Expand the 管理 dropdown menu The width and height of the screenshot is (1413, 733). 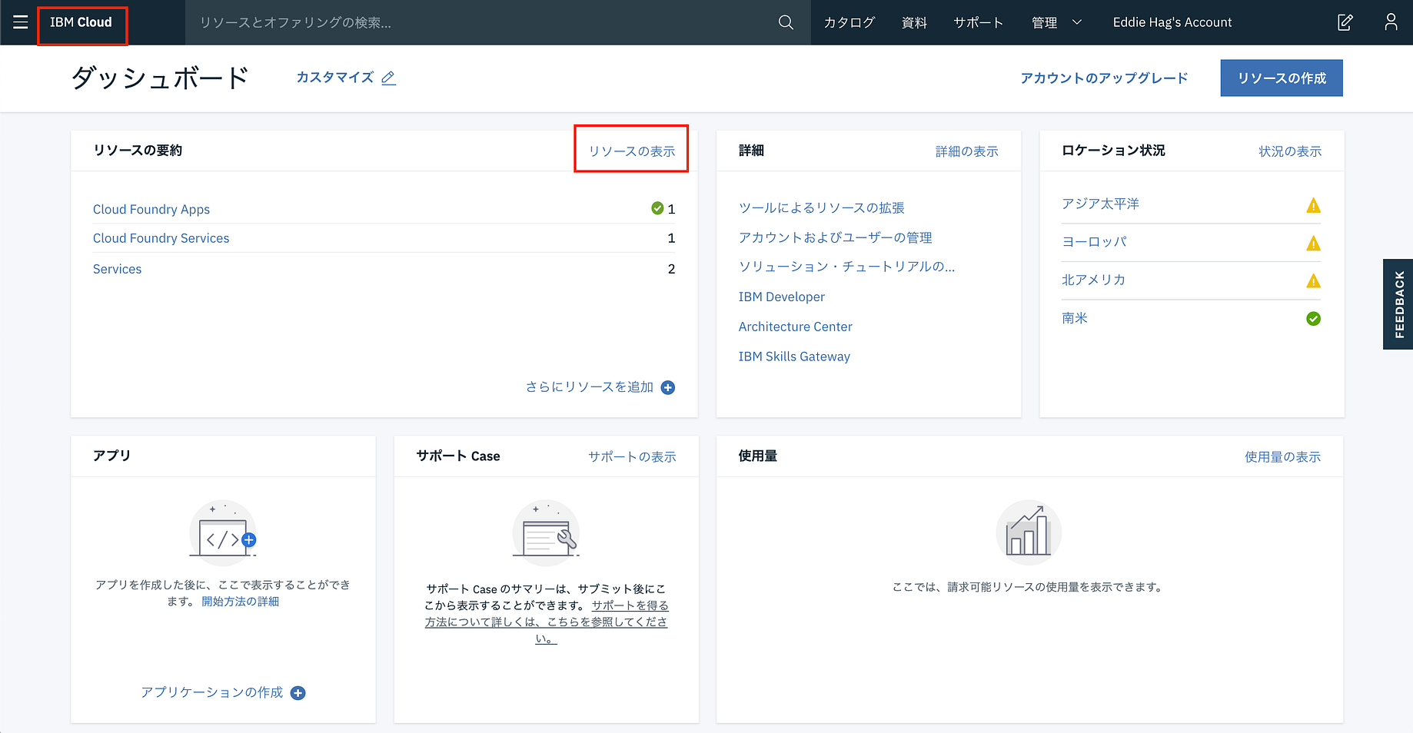1056,22
